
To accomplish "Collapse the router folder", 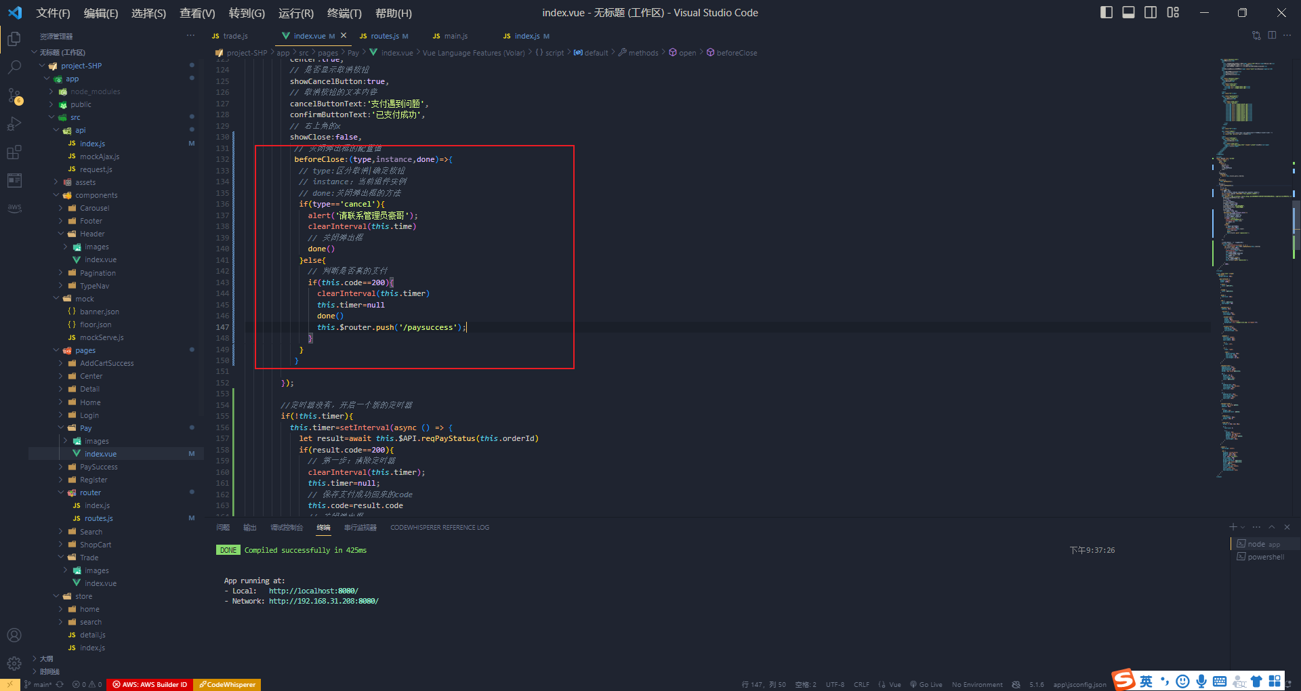I will 61,493.
